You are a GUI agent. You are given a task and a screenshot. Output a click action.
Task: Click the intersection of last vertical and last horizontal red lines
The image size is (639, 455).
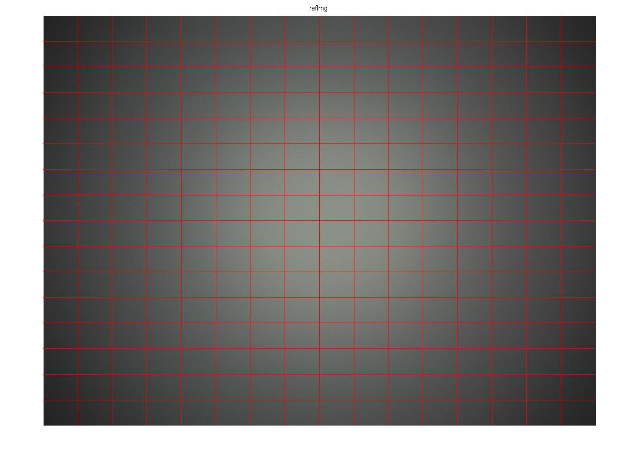561,400
